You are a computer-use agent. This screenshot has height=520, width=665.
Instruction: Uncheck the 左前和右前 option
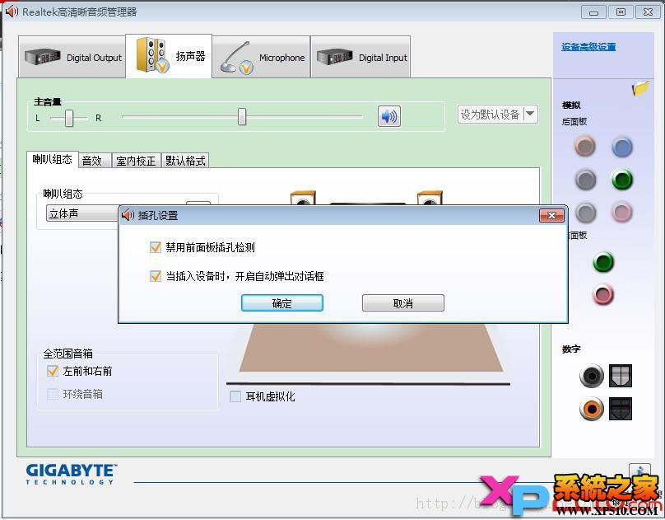tap(53, 370)
